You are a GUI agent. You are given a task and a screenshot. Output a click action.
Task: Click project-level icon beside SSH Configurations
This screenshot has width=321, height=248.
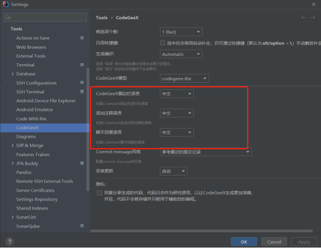pos(82,83)
